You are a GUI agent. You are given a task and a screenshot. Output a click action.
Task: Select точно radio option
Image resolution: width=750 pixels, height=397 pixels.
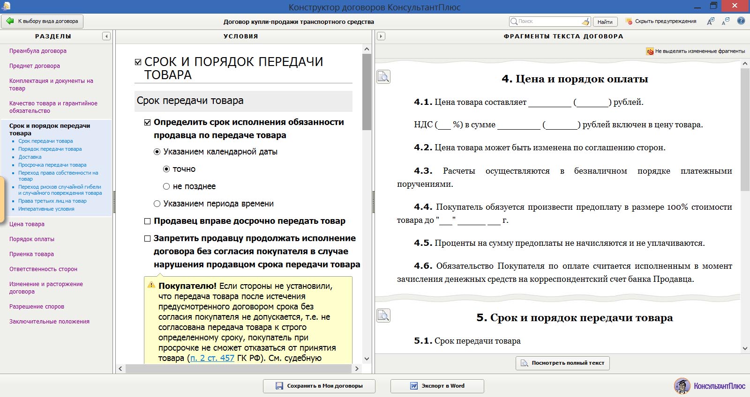point(166,169)
